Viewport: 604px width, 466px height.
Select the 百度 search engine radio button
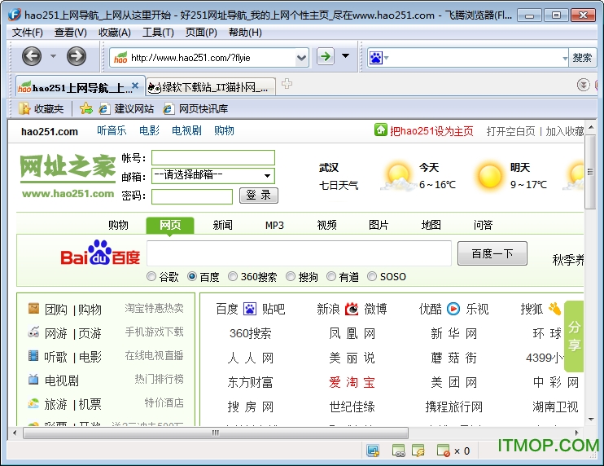click(192, 276)
